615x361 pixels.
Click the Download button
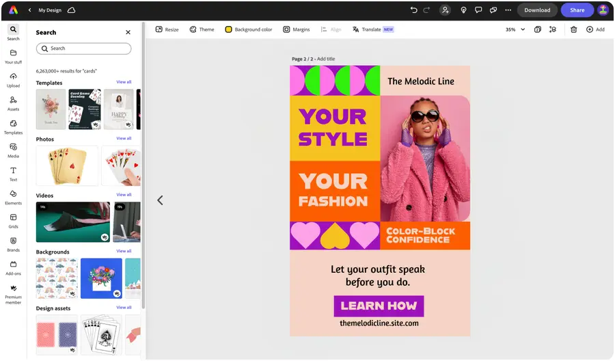[537, 10]
